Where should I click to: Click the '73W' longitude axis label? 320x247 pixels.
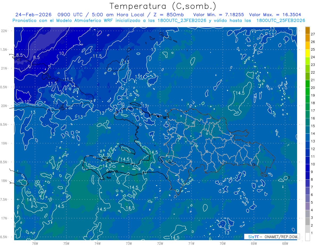[129, 243]
